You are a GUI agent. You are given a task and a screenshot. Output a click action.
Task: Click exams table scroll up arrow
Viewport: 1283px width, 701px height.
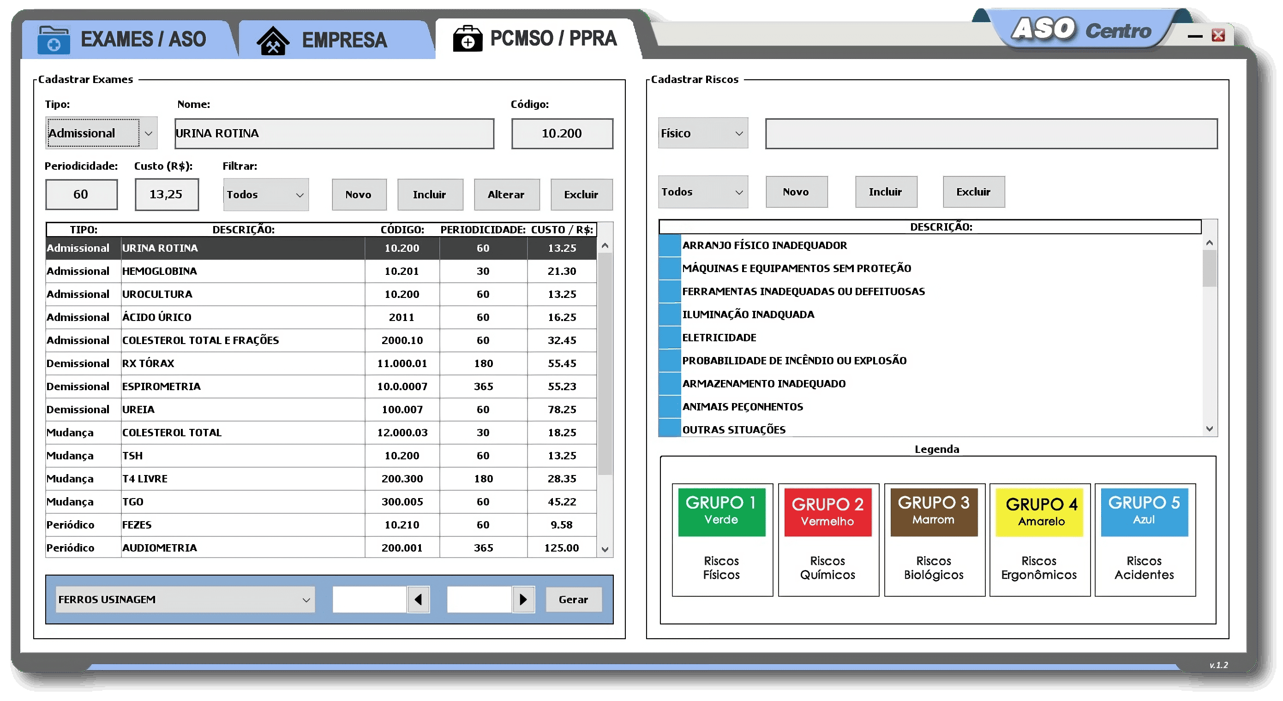point(605,245)
